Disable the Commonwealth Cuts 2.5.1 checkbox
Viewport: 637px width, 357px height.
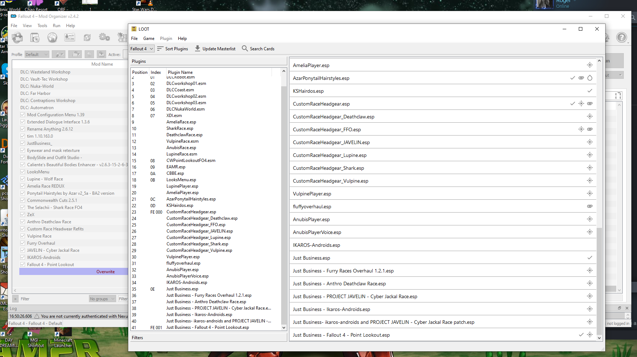pos(23,200)
